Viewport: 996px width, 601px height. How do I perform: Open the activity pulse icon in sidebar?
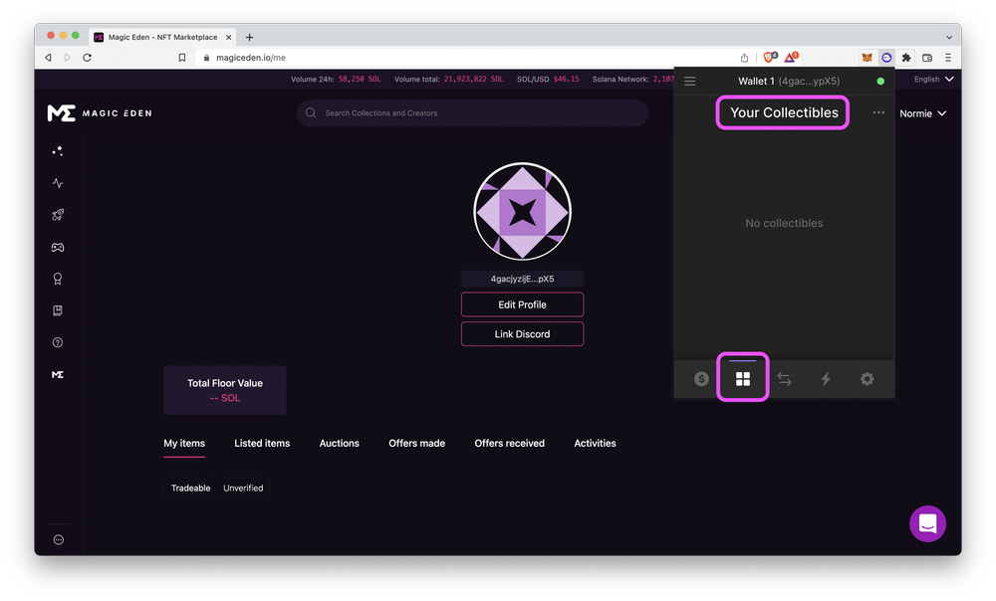pos(58,183)
